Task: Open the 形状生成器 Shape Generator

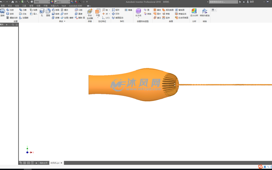Action: pos(90,14)
